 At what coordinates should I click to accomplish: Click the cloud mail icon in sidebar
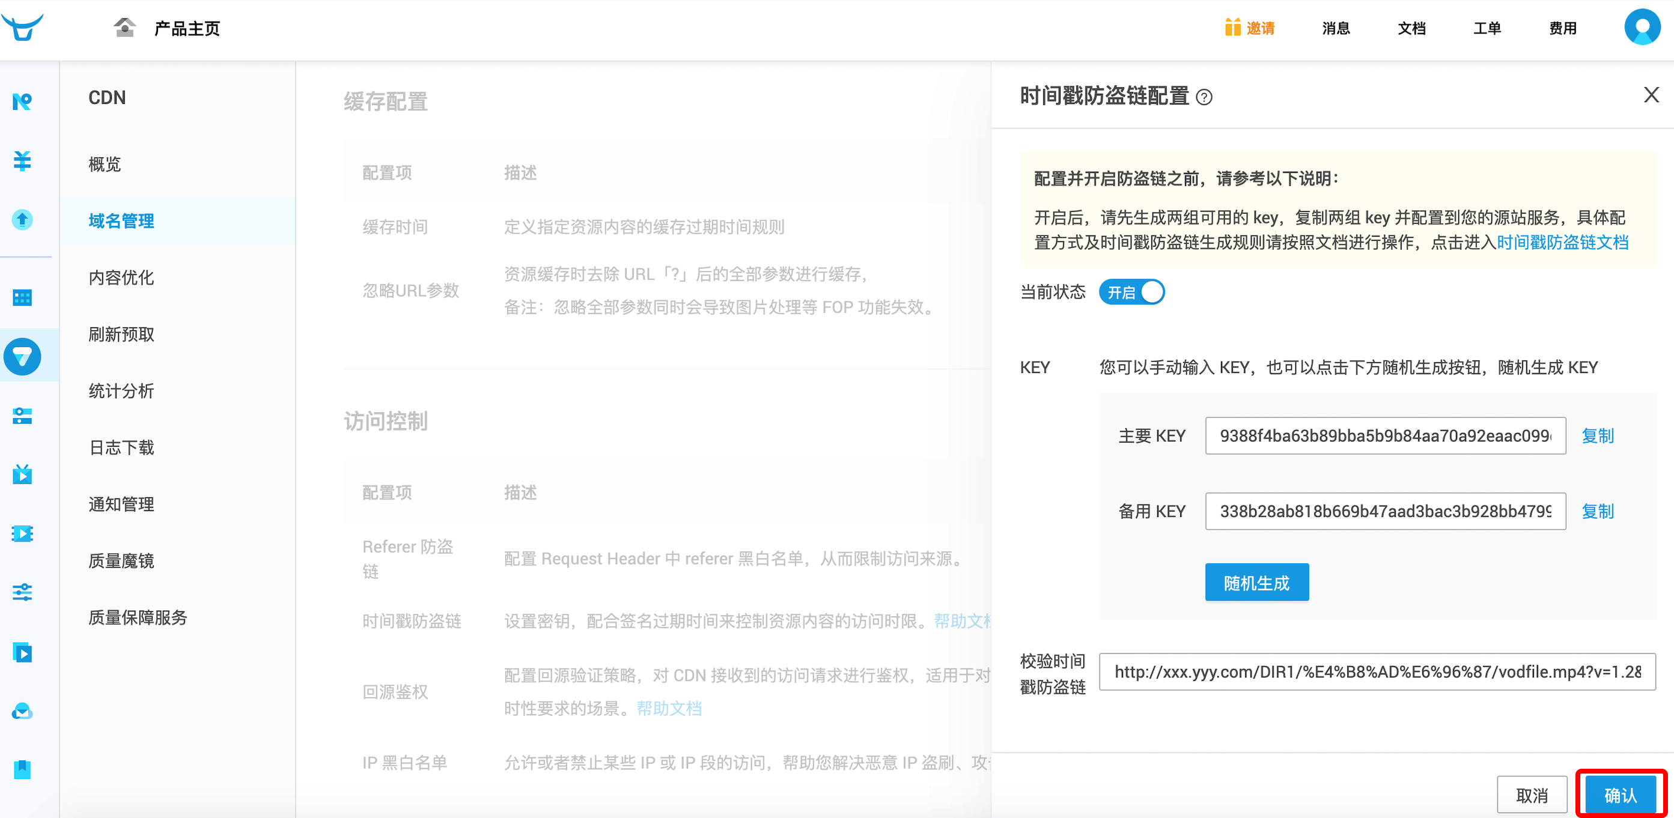pos(22,711)
